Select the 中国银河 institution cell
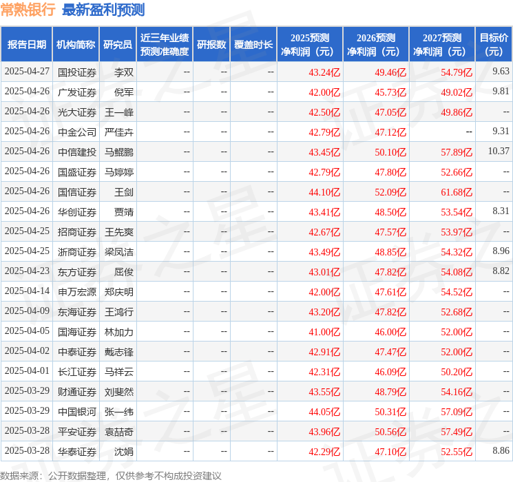 pyautogui.click(x=77, y=412)
